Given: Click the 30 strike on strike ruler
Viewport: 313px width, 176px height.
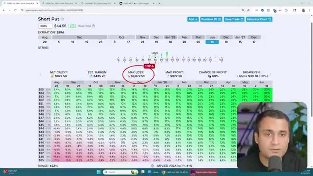Looking at the screenshot, I should tap(137, 60).
